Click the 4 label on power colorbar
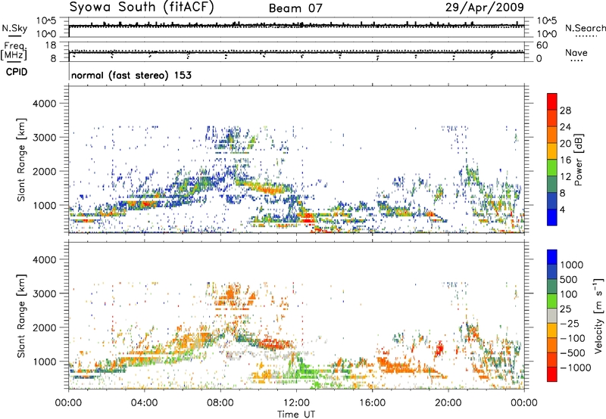This screenshot has height=419, width=606. click(x=562, y=210)
